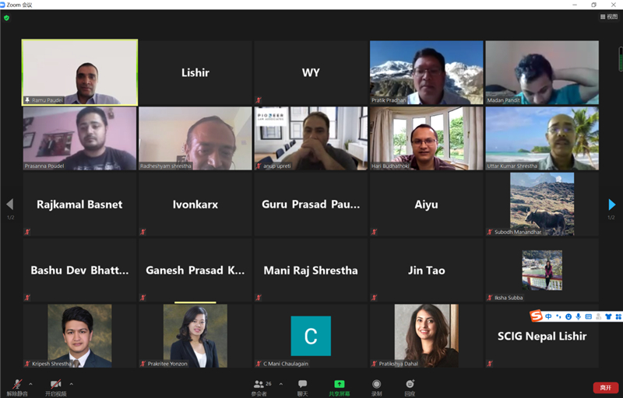
Task: Select Pratik Pradhan's video tile
Action: point(426,72)
